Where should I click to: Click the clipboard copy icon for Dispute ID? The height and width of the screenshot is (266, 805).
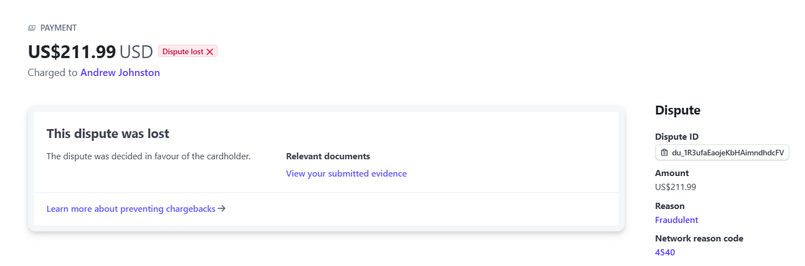click(664, 153)
